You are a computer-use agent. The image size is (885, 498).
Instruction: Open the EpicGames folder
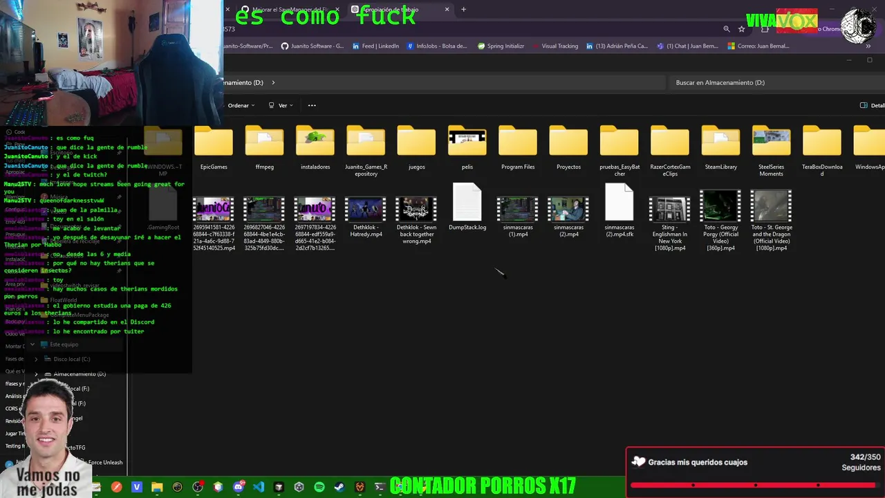point(214,147)
